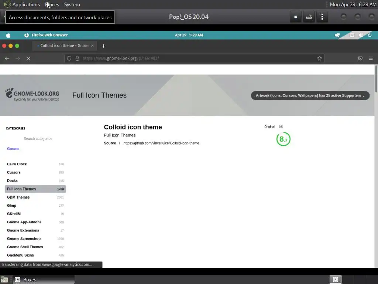This screenshot has height=284, width=378.
Task: Click the Gnome category link
Action: coord(13,149)
